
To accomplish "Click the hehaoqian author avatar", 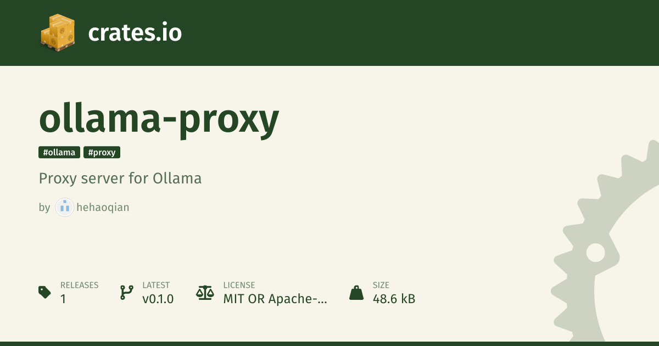I will tap(65, 207).
